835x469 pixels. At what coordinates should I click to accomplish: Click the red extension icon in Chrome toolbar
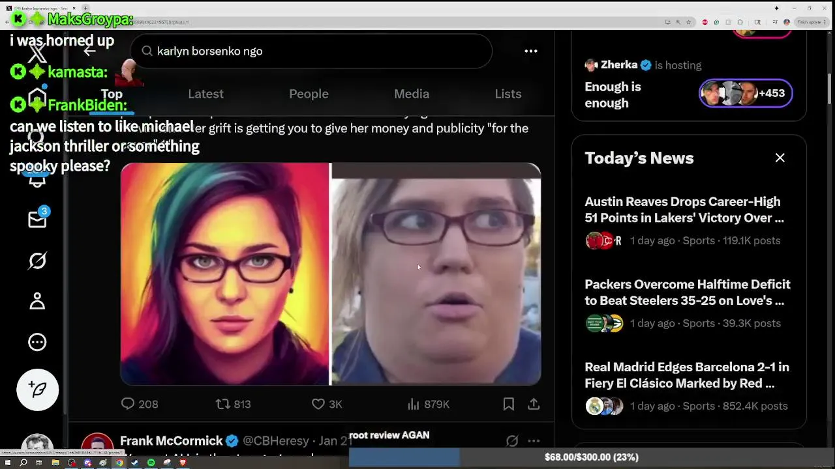(x=705, y=22)
